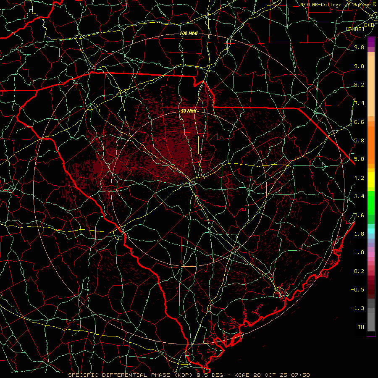Click the bright green band of the color scale
This screenshot has width=378, height=378.
pyautogui.click(x=371, y=202)
